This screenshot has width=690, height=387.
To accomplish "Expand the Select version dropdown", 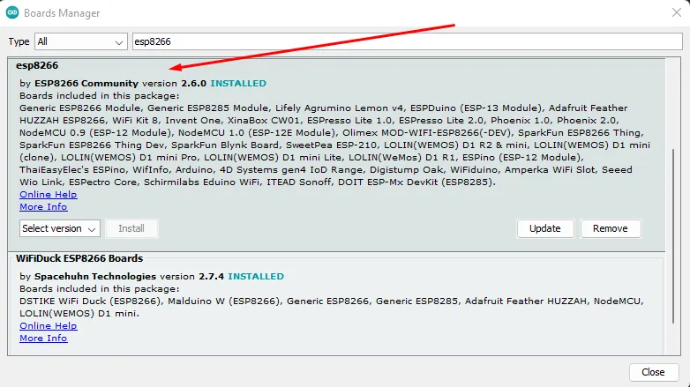I will tap(60, 228).
